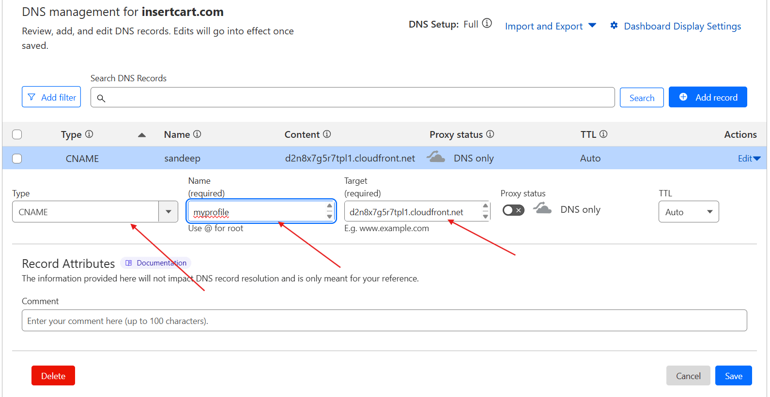The width and height of the screenshot is (770, 397).
Task: Toggle the select-all records checkbox
Action: 17,134
